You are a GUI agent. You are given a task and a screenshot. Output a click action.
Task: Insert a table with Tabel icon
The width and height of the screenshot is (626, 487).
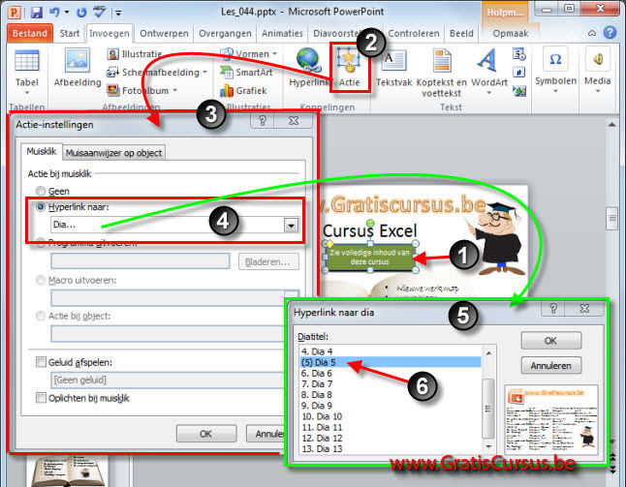click(x=27, y=61)
